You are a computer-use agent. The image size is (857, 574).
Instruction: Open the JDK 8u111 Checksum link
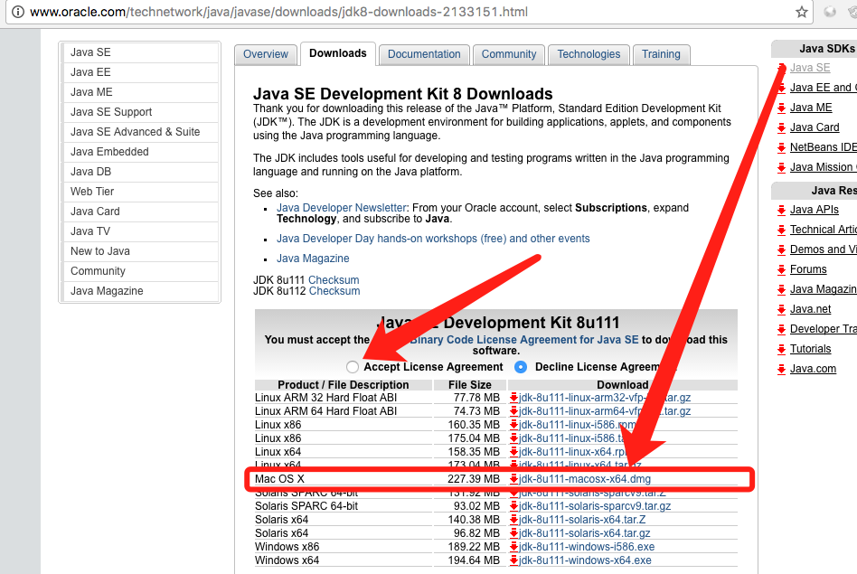tap(334, 280)
